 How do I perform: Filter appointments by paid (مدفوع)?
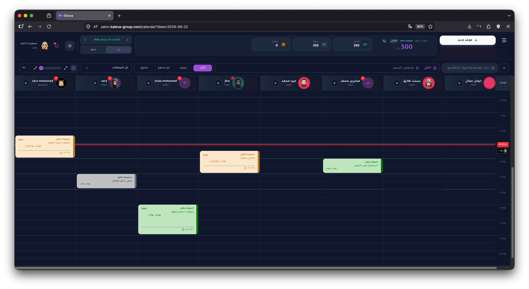click(144, 68)
